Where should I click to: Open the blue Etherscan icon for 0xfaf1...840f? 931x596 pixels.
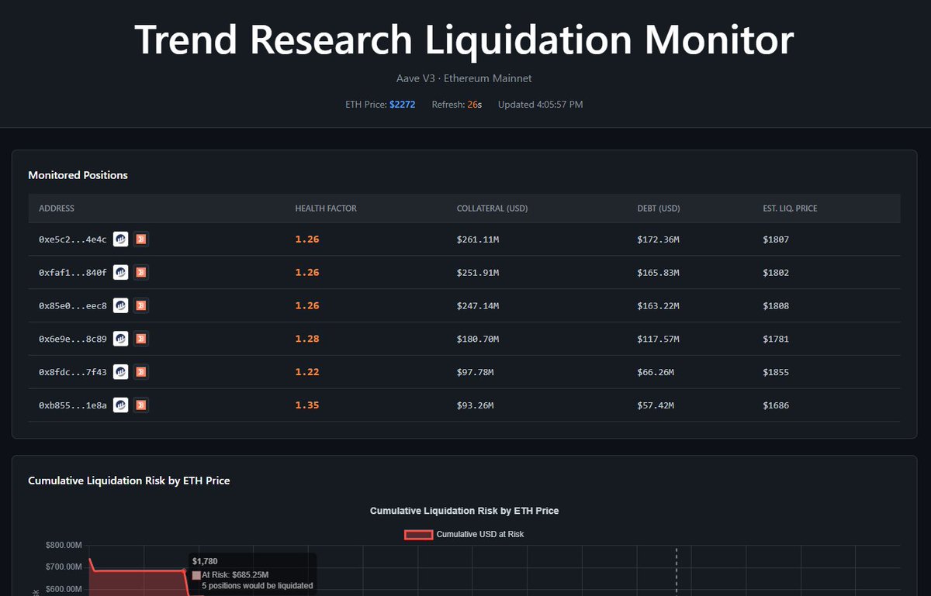120,273
